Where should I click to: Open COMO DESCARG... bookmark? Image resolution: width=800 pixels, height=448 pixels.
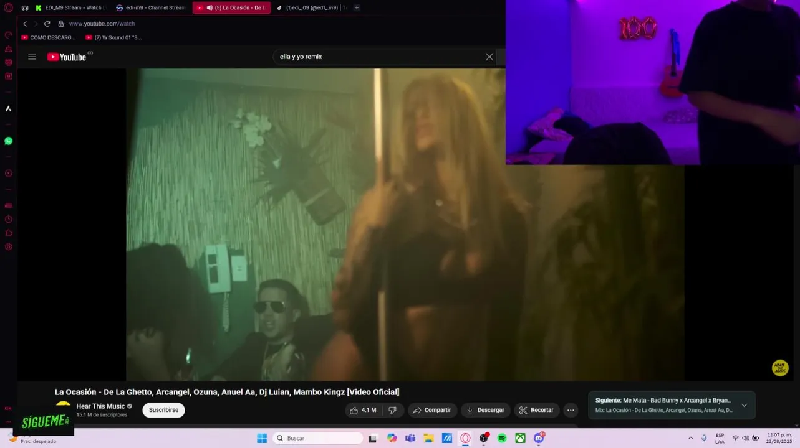[49, 37]
